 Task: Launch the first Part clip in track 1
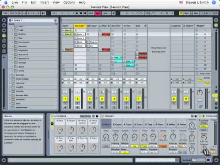click(x=64, y=30)
